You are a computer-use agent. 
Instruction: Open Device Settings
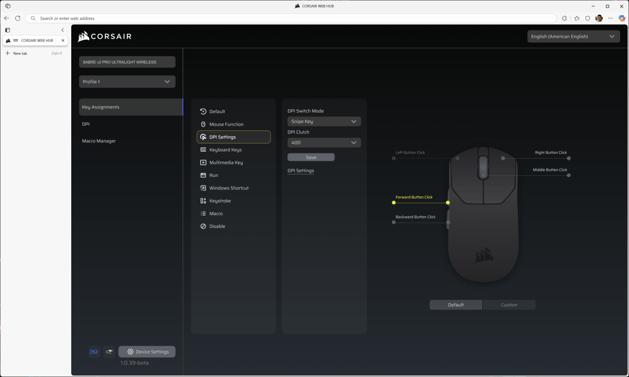[147, 352]
